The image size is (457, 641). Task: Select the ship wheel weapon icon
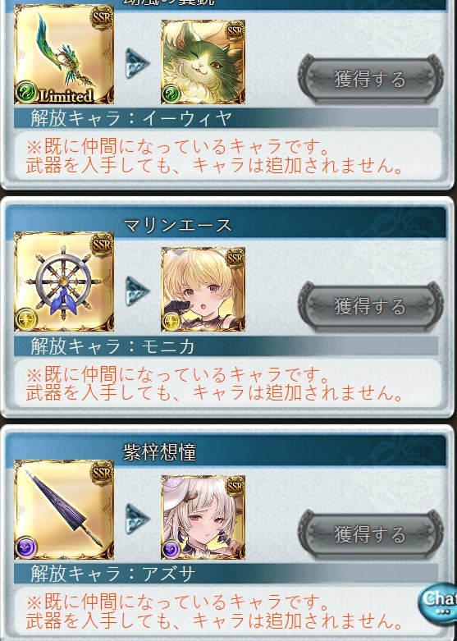point(64,282)
